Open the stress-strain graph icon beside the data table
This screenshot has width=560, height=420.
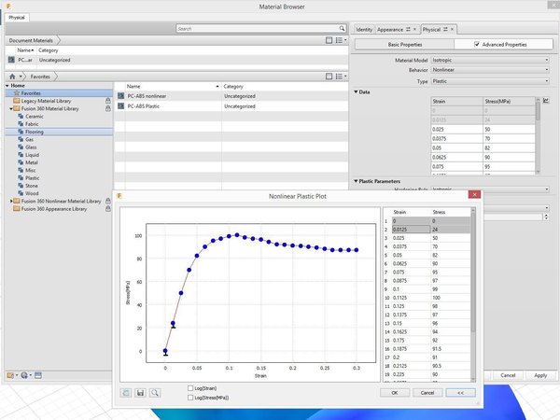click(546, 101)
